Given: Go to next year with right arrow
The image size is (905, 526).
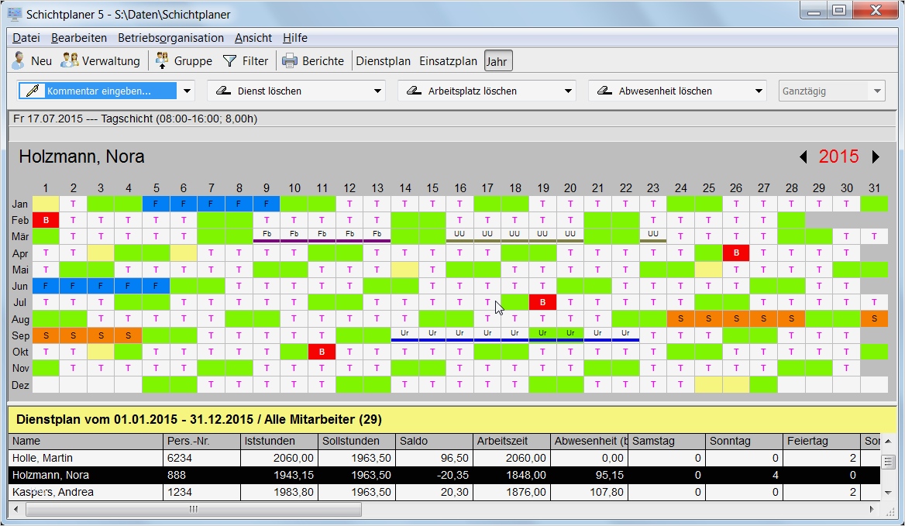Looking at the screenshot, I should [x=876, y=157].
